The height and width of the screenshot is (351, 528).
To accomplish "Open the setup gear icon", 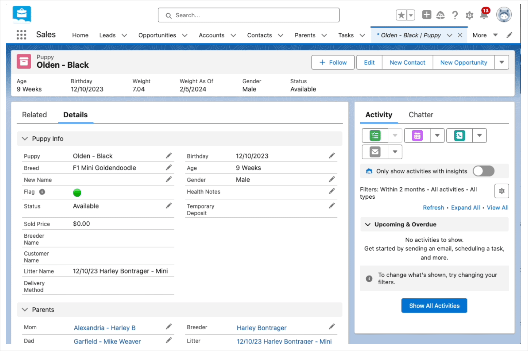I will click(x=470, y=15).
